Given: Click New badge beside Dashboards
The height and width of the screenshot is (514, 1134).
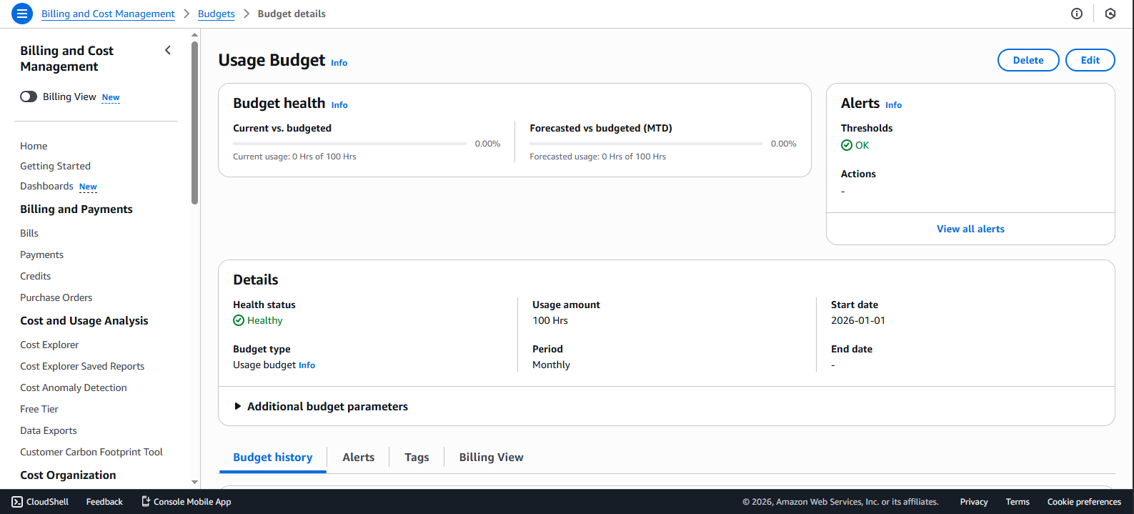Looking at the screenshot, I should pos(88,187).
